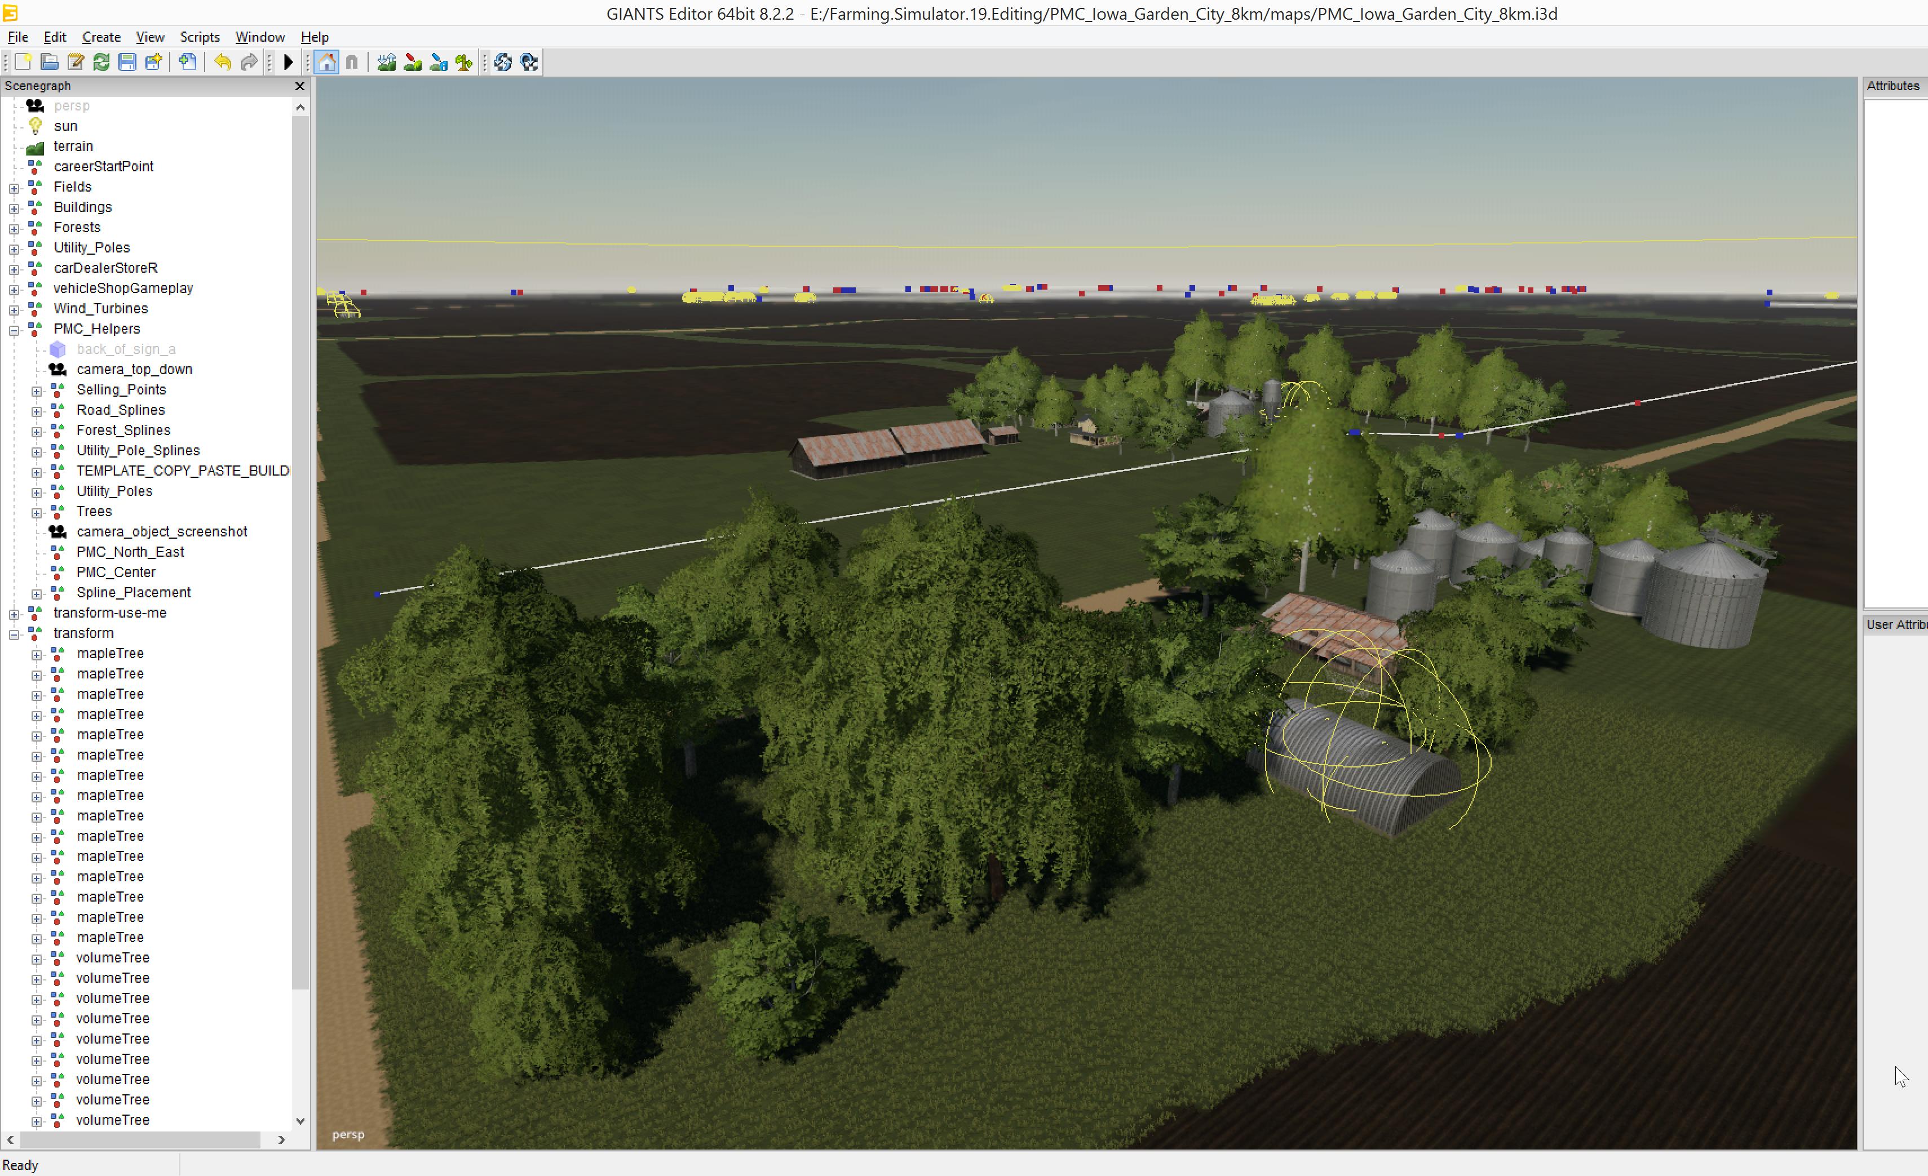The width and height of the screenshot is (1928, 1176).
Task: Click the Scenegraph horizontal scroll right arrow
Action: pyautogui.click(x=282, y=1140)
